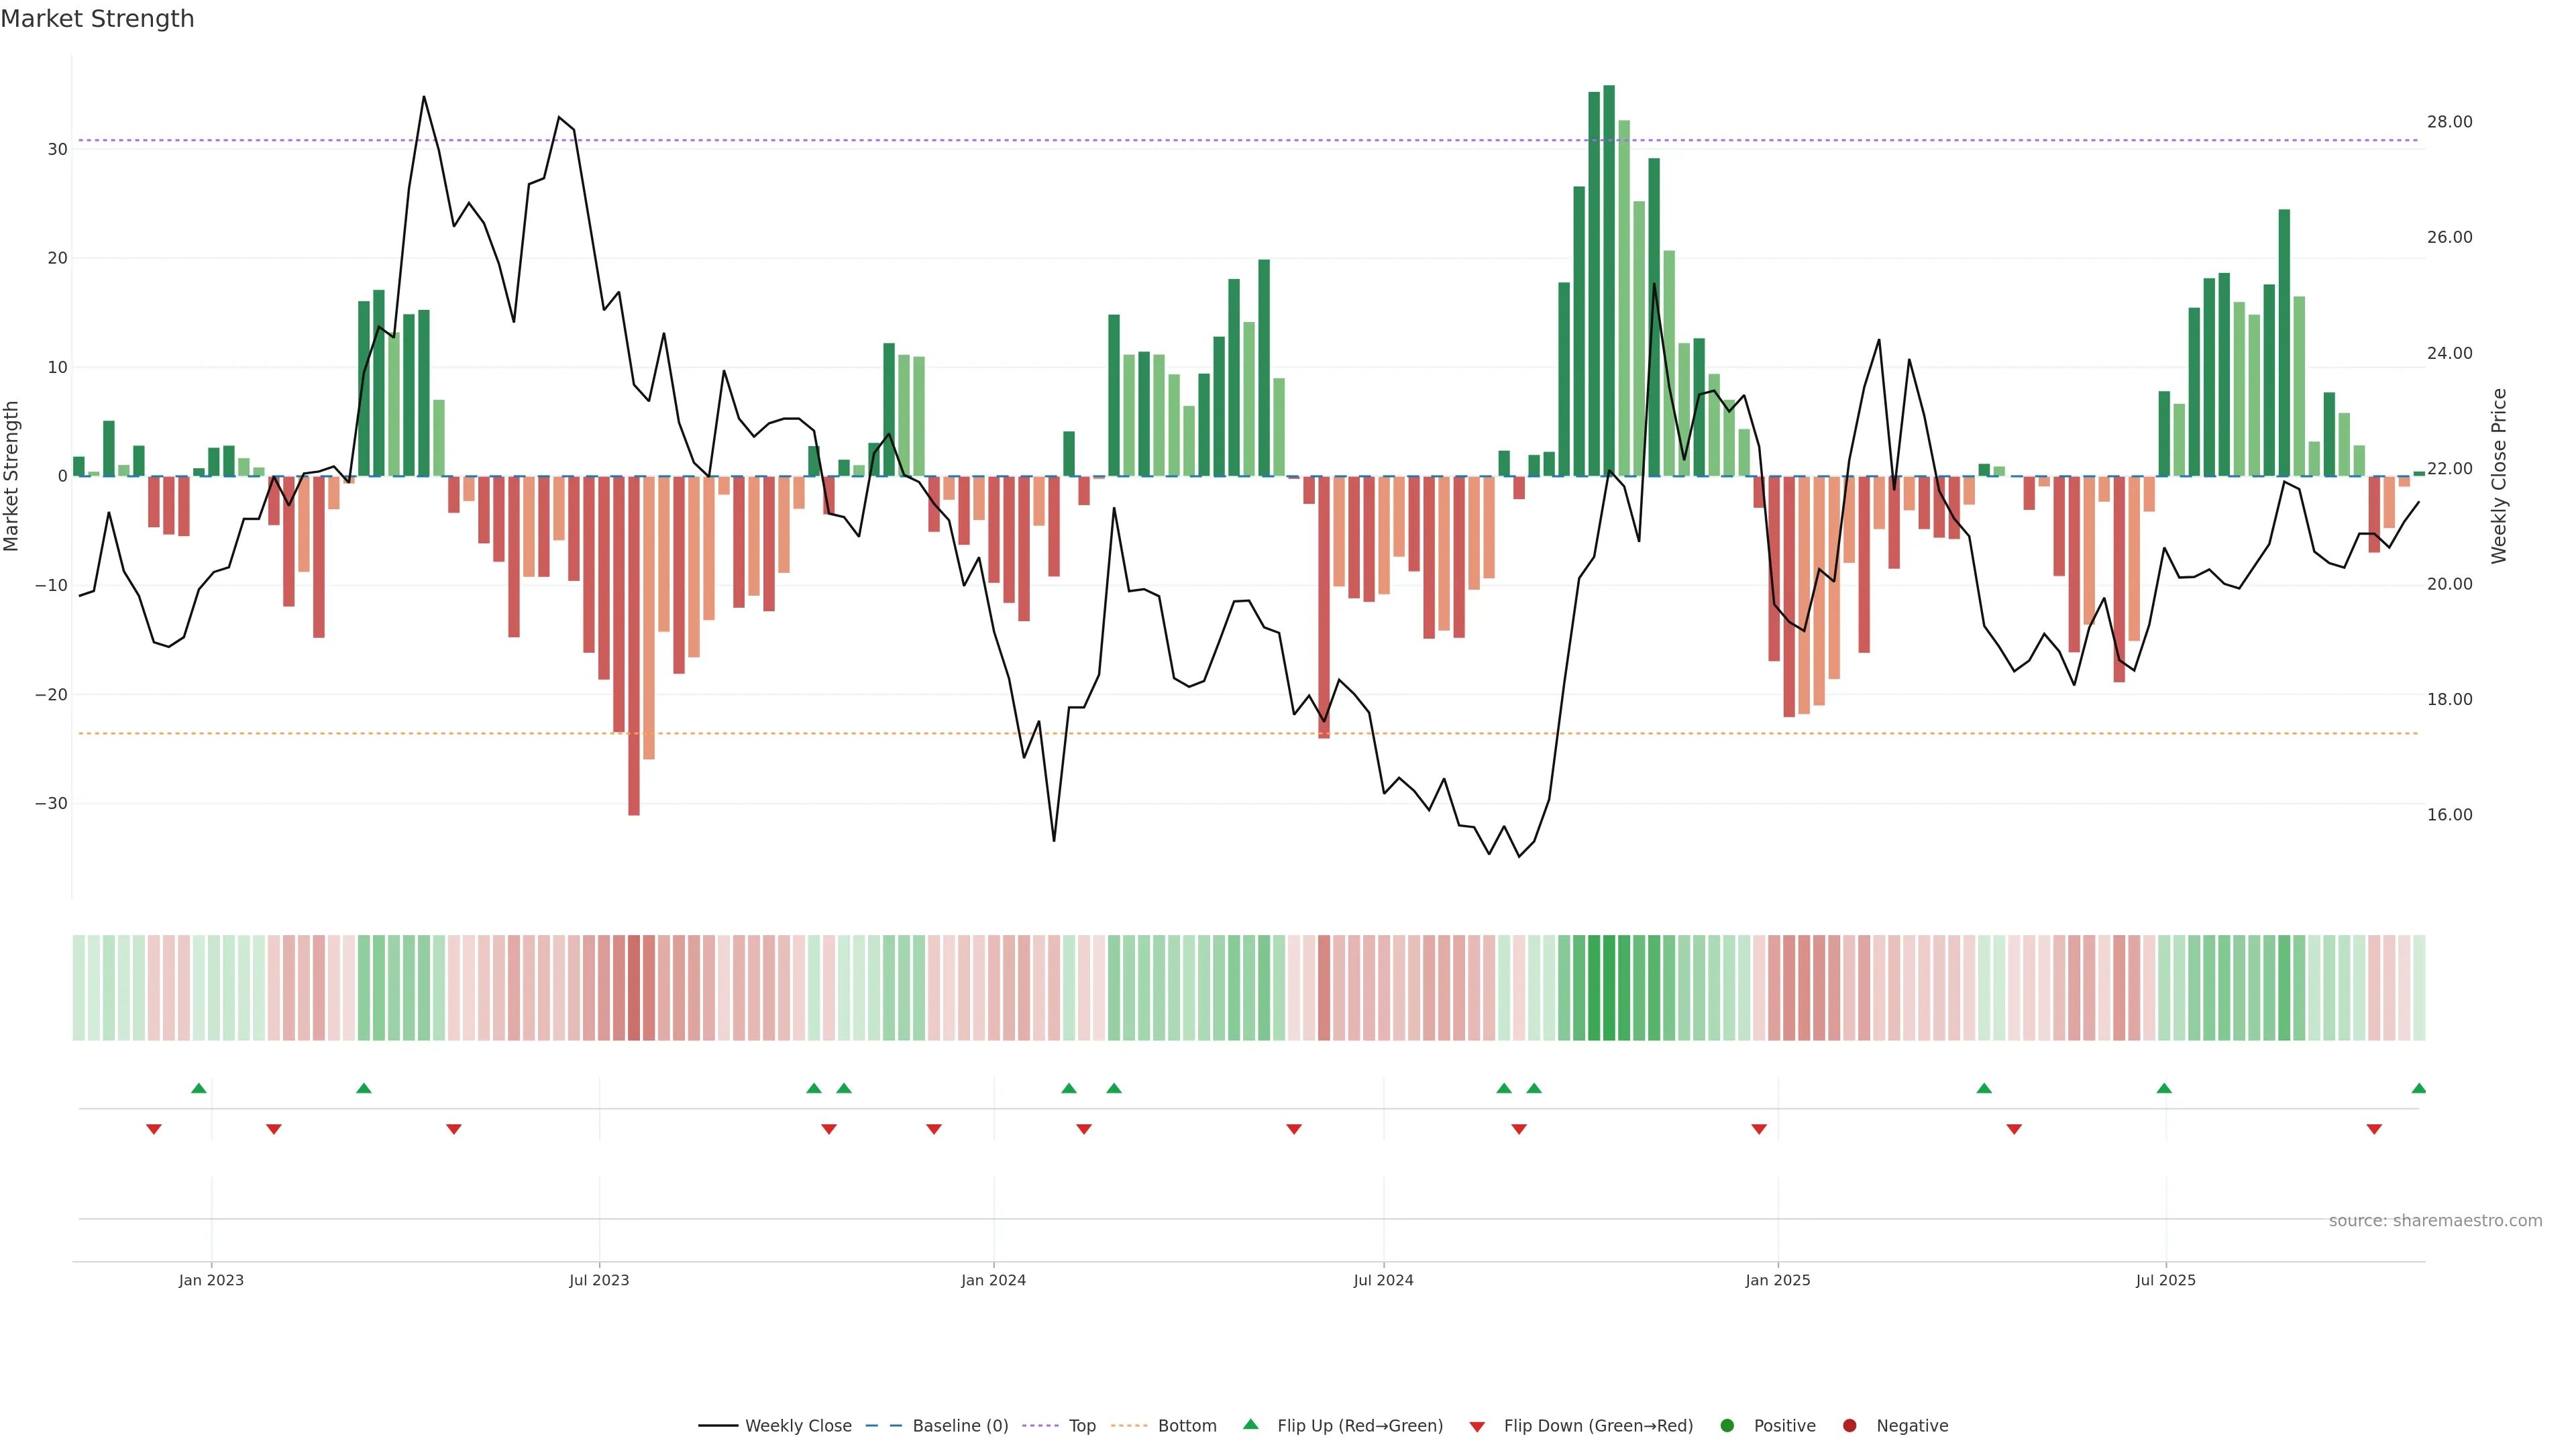The image size is (2576, 1449).
Task: Click the Jan 2024 x-axis label
Action: (x=993, y=1280)
